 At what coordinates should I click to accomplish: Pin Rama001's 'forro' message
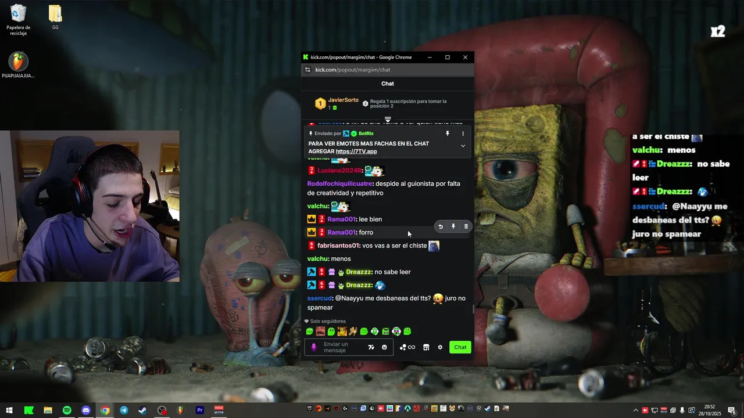pos(453,226)
